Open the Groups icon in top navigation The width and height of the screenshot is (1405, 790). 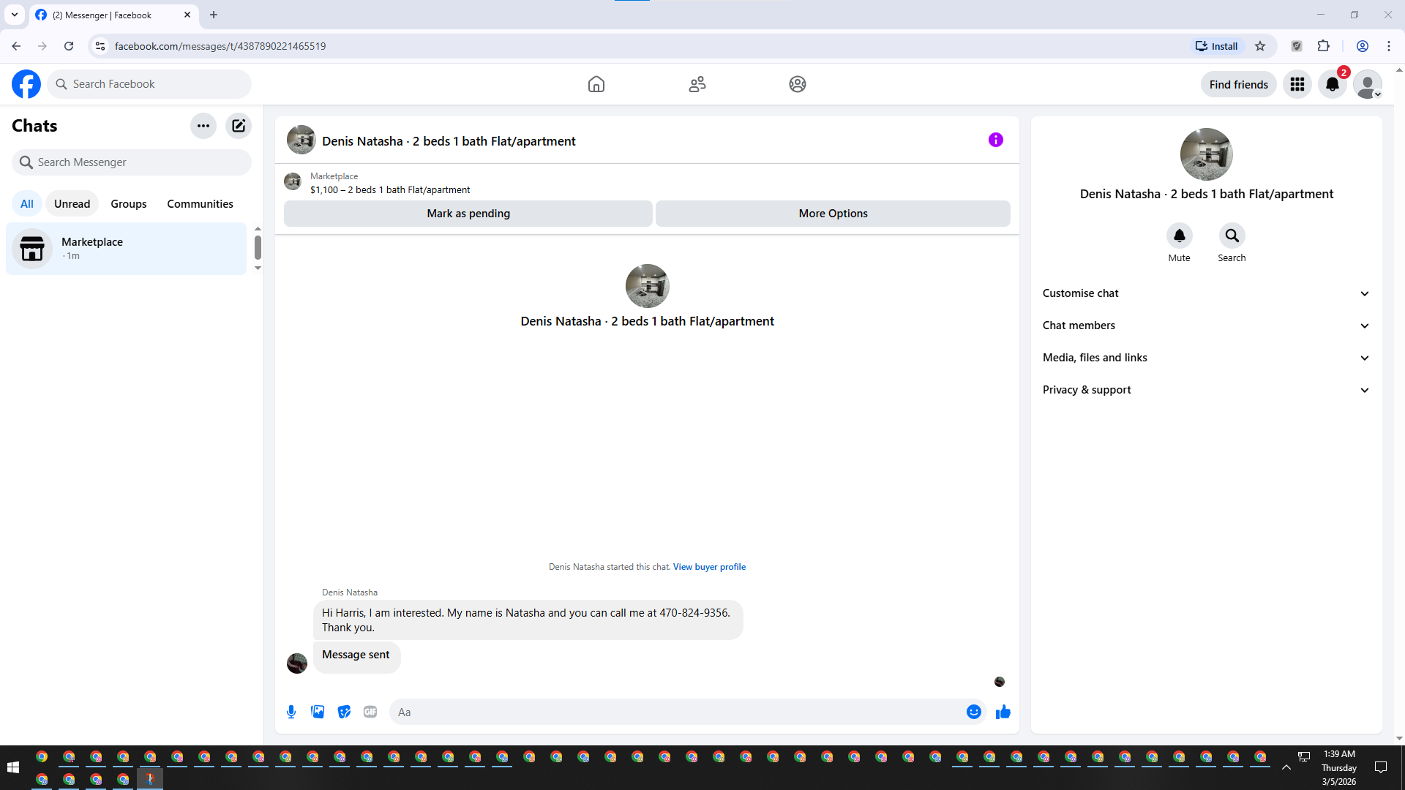[x=798, y=84]
